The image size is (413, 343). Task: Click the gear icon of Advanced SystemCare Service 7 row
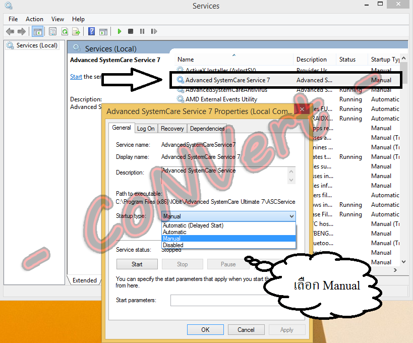180,80
